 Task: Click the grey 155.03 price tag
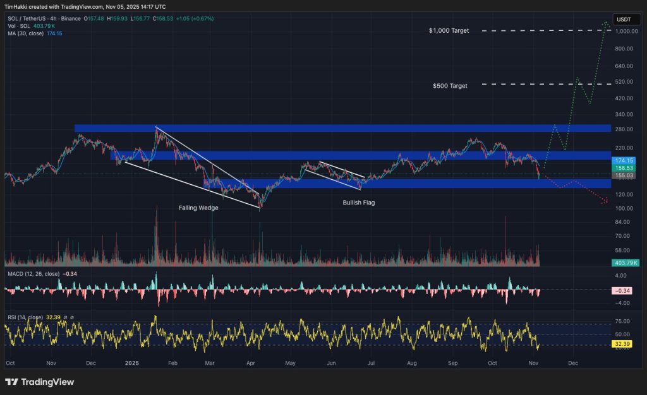click(x=624, y=175)
